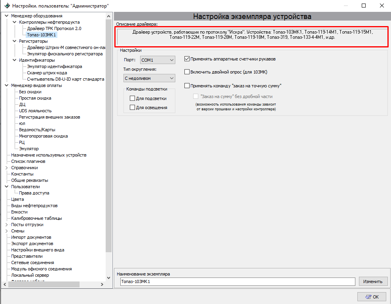Expand the "Справочники" tree node
Viewport: 391px width, 304px height.
click(6, 168)
